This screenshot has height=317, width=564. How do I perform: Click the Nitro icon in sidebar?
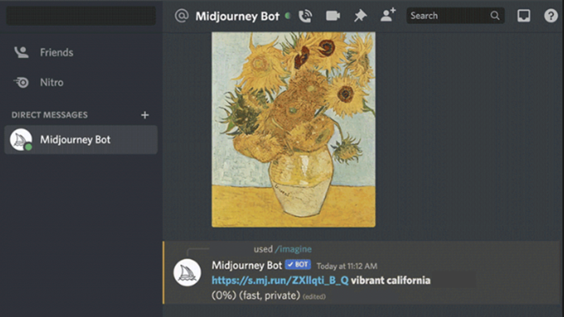coord(22,82)
